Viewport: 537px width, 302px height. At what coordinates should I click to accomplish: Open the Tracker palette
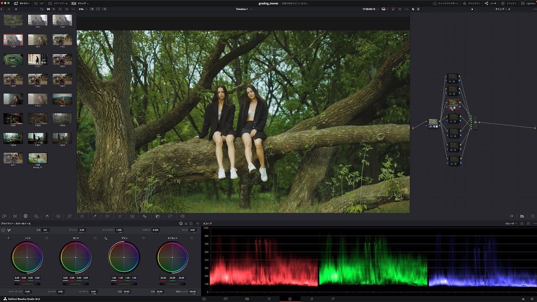click(120, 216)
